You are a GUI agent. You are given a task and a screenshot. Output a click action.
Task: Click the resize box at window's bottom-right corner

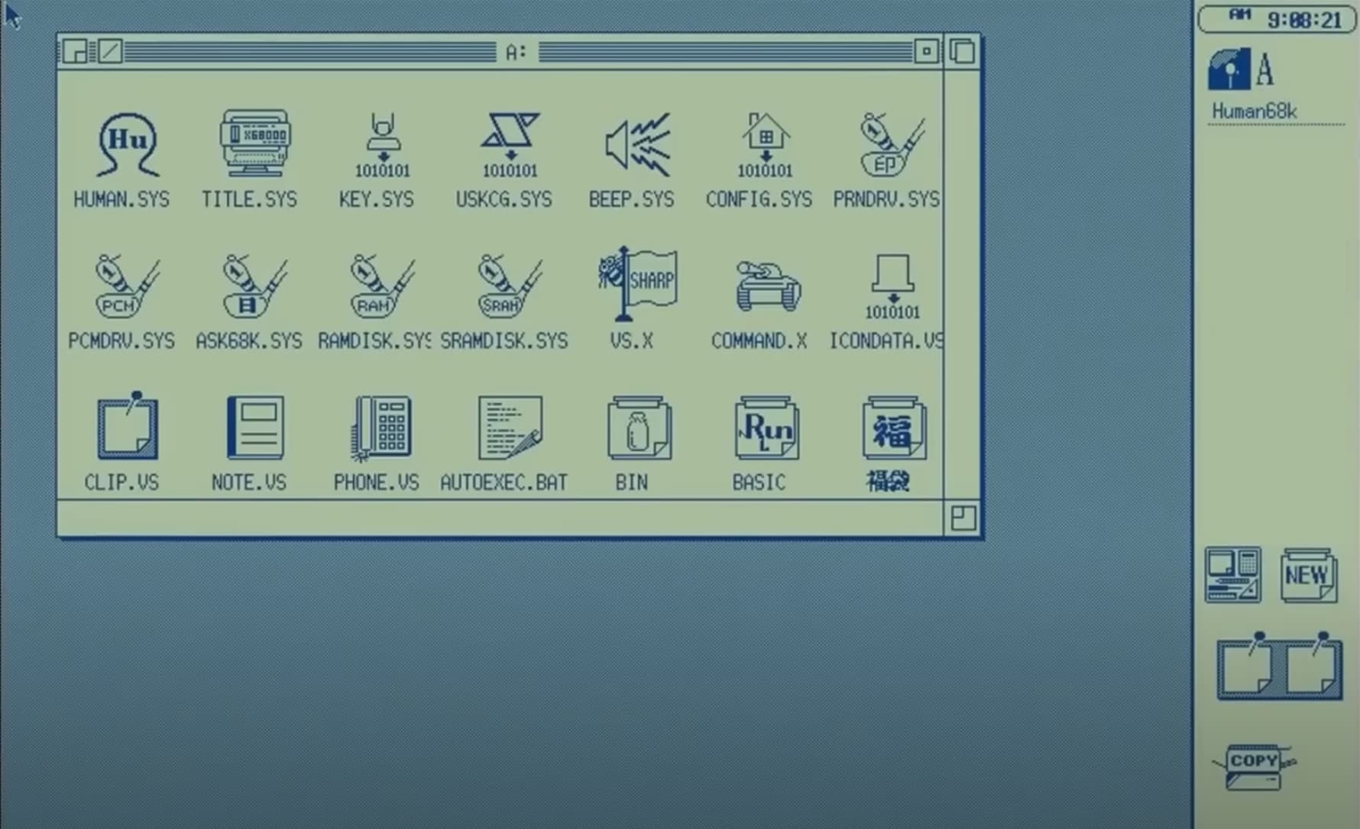963,518
